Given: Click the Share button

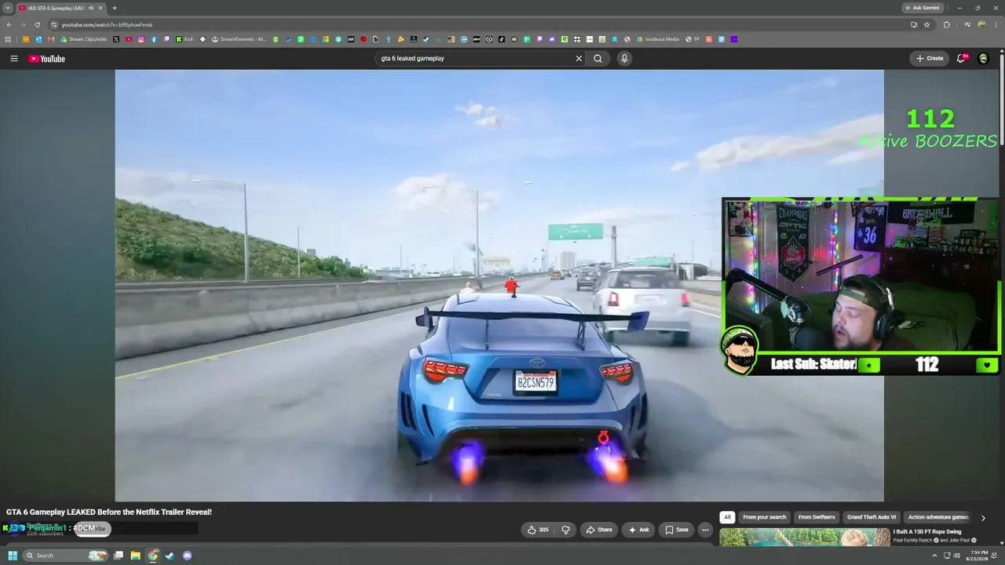Looking at the screenshot, I should coord(599,530).
